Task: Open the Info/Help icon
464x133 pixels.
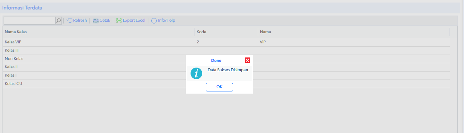Action: (x=154, y=21)
